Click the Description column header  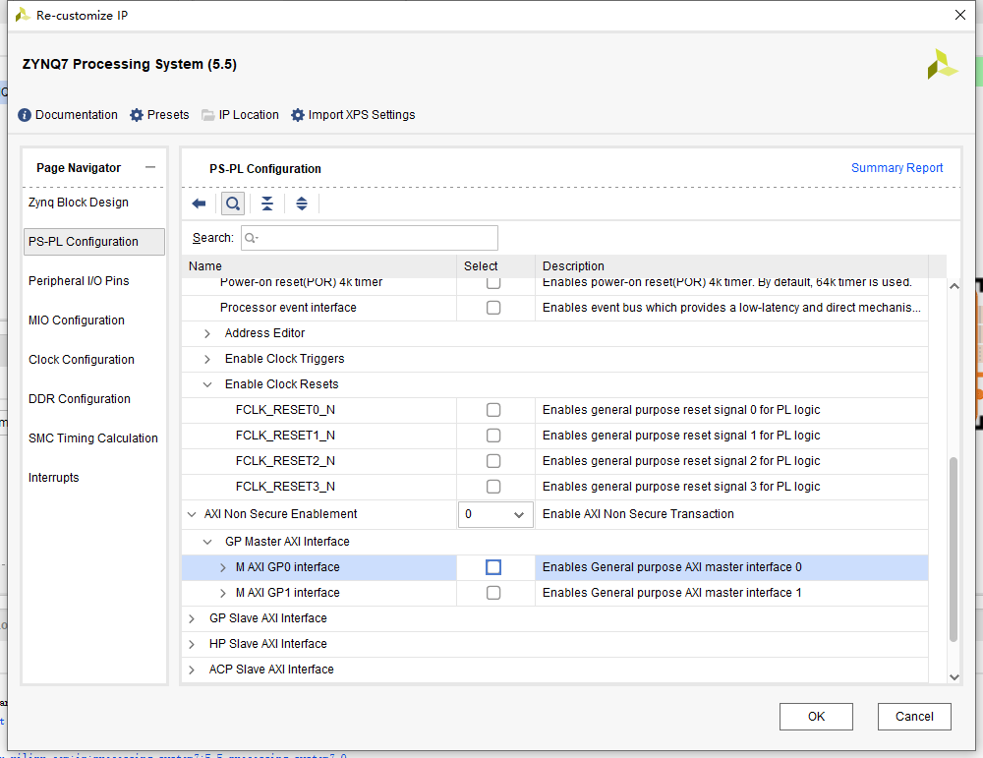click(731, 265)
